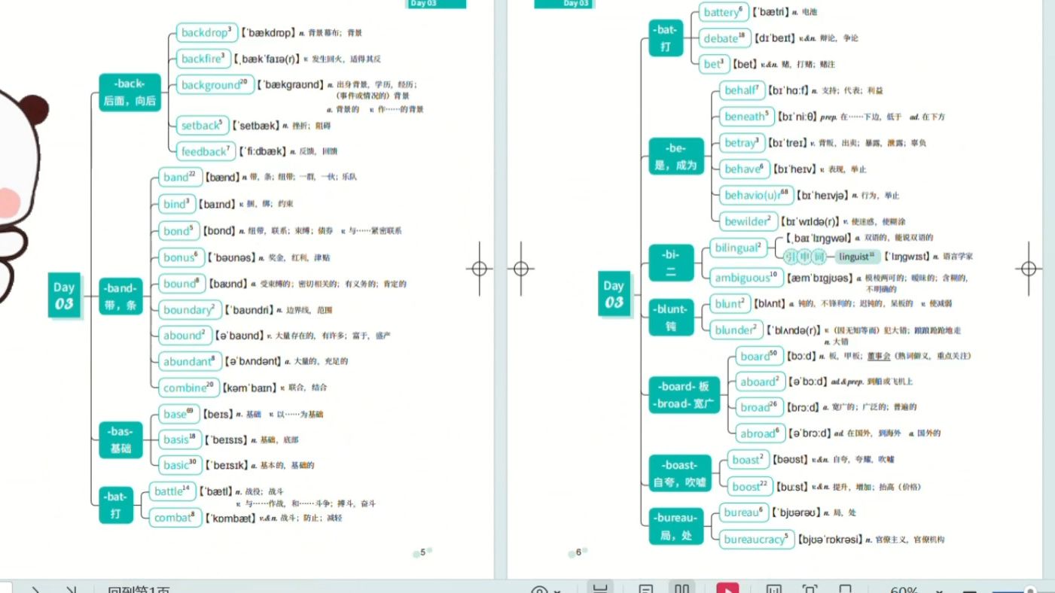Click the Day 03 node on page 6

click(x=614, y=294)
